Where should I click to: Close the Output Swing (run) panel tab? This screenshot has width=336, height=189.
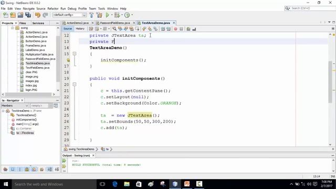tap(93, 155)
